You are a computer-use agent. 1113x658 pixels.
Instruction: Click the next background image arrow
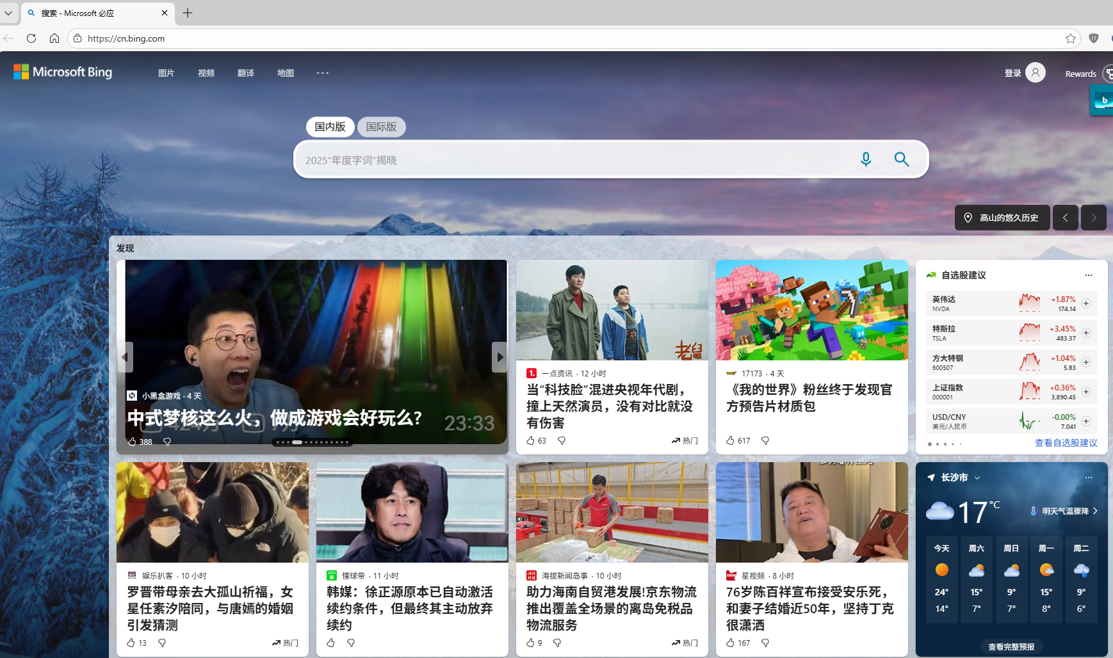coord(1093,218)
